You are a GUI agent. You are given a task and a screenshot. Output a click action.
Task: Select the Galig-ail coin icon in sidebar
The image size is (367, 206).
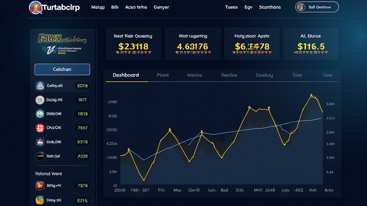pos(40,86)
